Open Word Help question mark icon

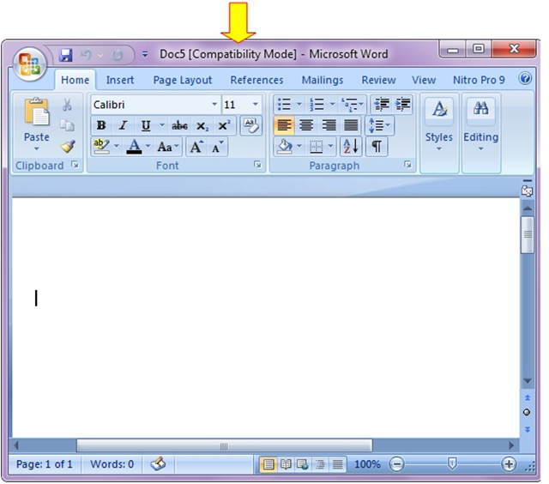[x=525, y=78]
